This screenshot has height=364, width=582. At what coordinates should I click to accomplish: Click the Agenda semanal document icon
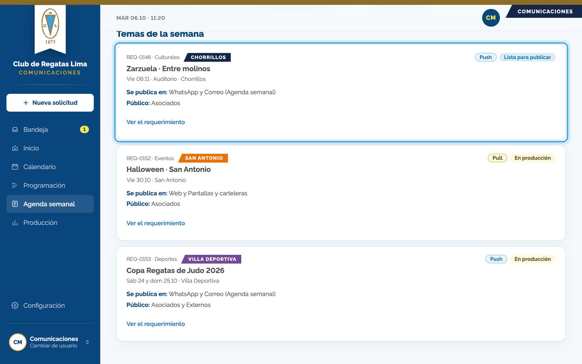click(15, 204)
